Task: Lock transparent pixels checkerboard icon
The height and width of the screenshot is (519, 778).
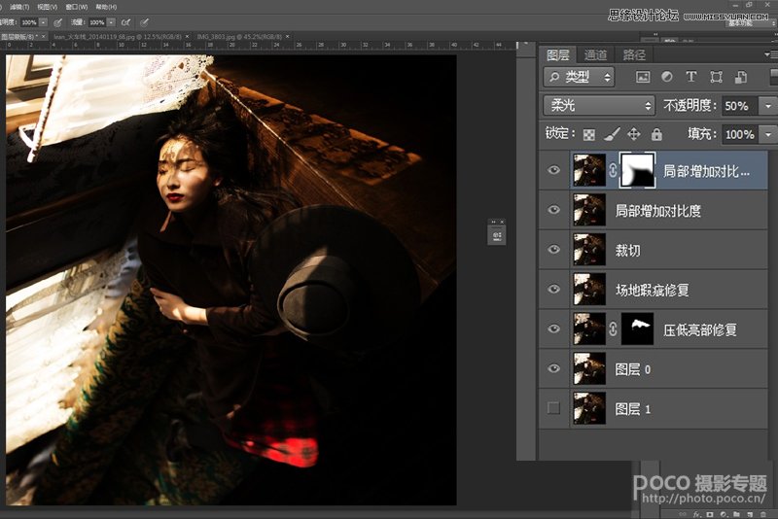Action: click(589, 134)
